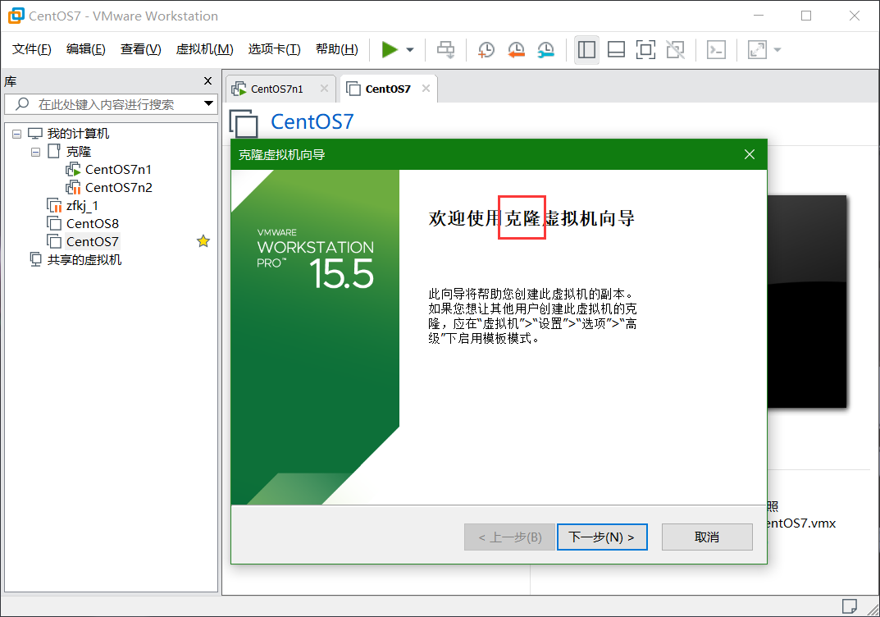
Task: Click the CentOS7 heading VM icon
Action: click(x=244, y=123)
